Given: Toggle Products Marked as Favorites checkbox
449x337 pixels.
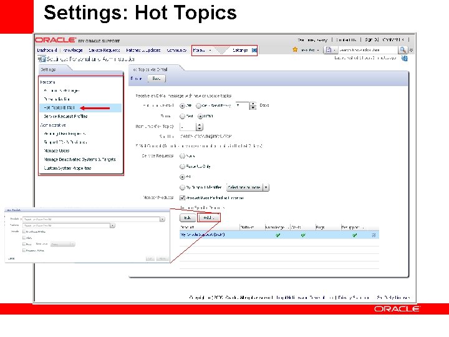Looking at the screenshot, I should (182, 198).
